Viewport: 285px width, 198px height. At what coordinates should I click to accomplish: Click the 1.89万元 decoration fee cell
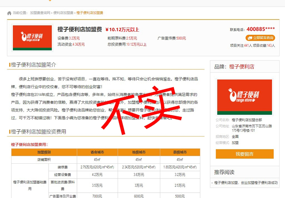coord(180,167)
